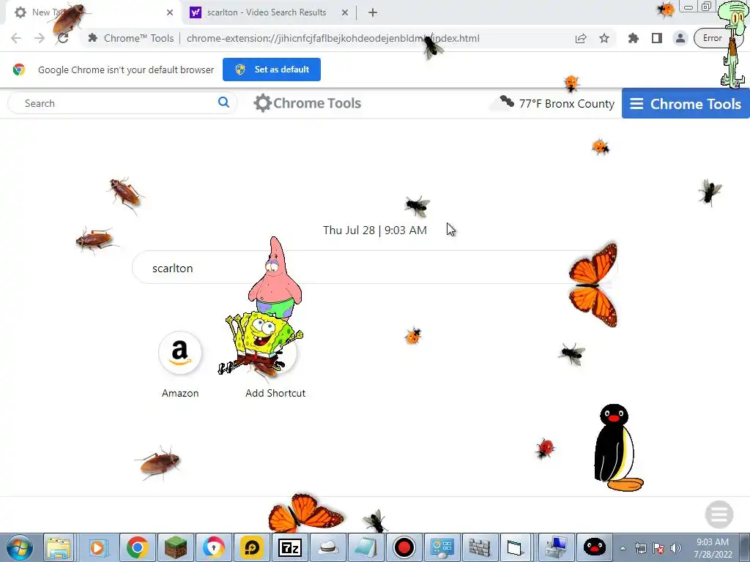
Task: Open the notepad taskbar icon
Action: [x=366, y=547]
